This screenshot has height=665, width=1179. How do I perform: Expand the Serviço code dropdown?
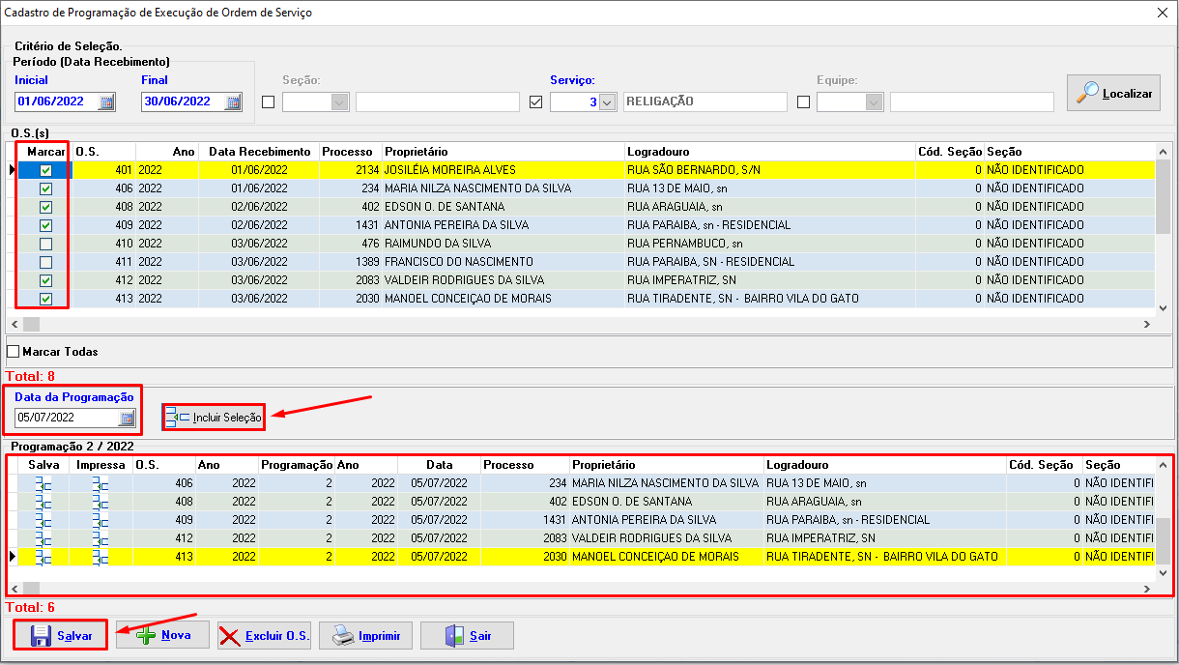607,102
